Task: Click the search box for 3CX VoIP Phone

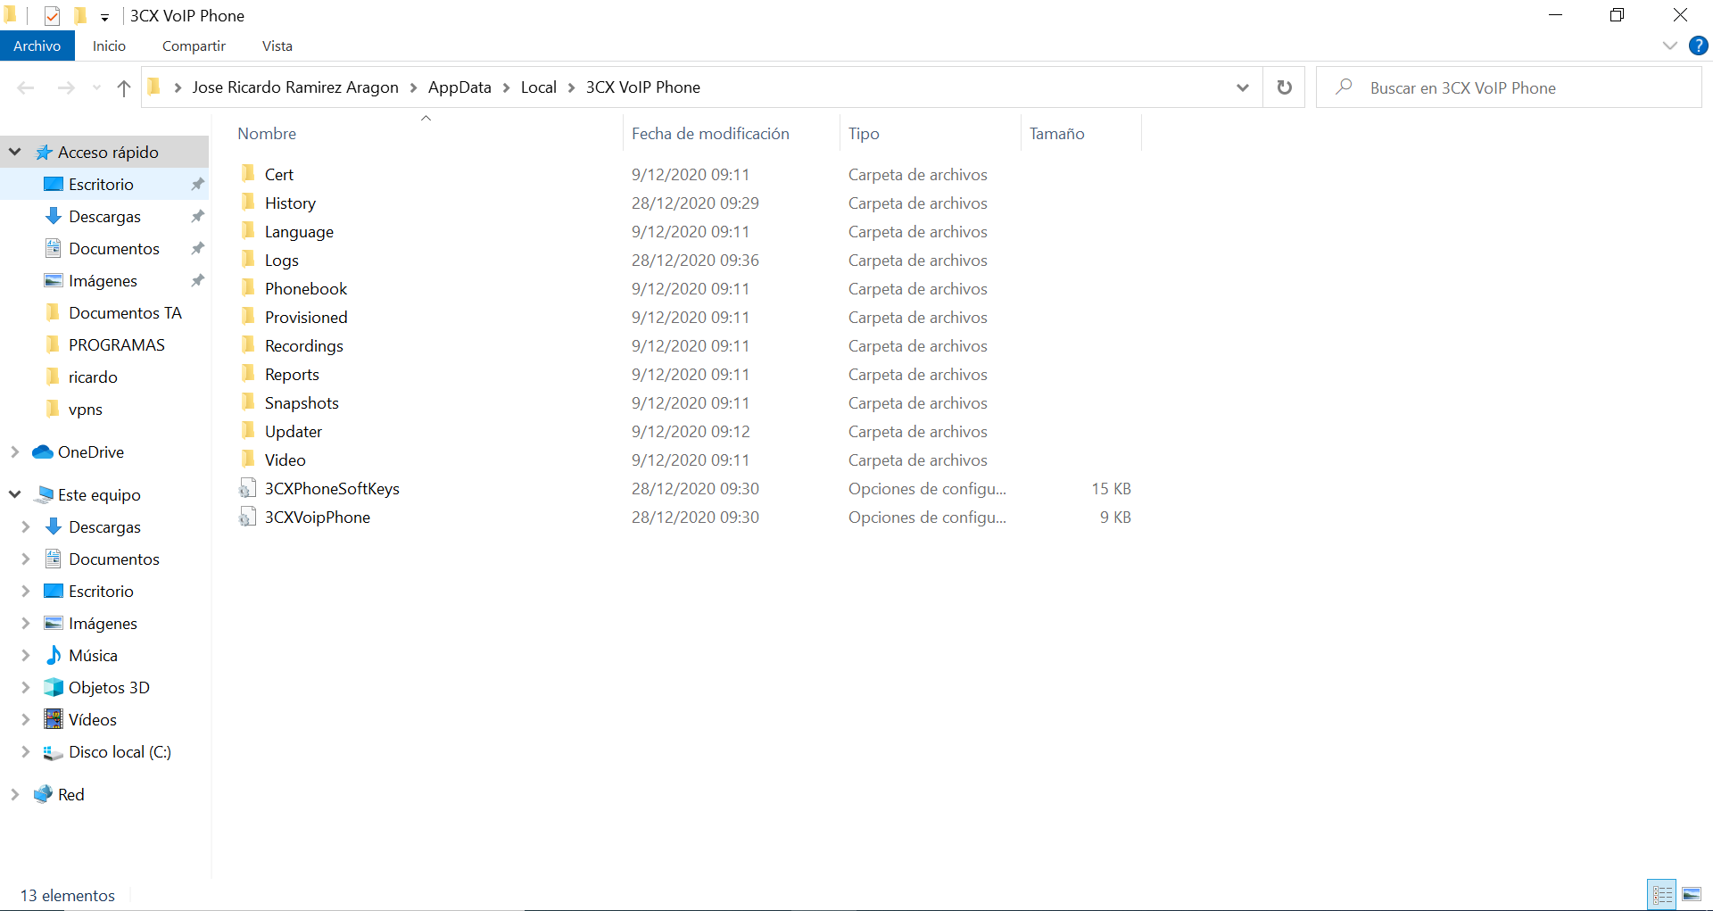Action: (1509, 87)
